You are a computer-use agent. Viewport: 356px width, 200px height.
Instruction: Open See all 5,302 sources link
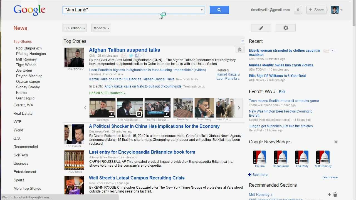click(x=107, y=93)
